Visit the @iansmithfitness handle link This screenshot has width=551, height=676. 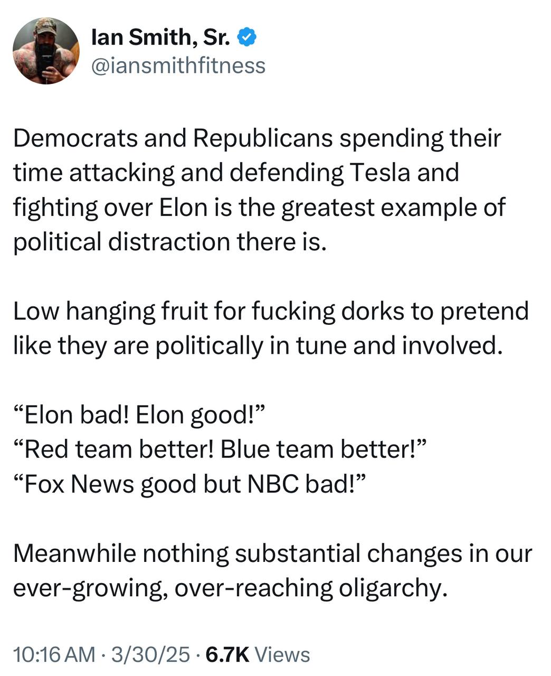[178, 65]
